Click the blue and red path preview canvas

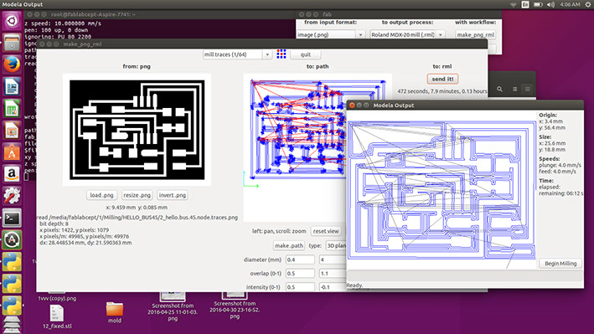point(295,147)
